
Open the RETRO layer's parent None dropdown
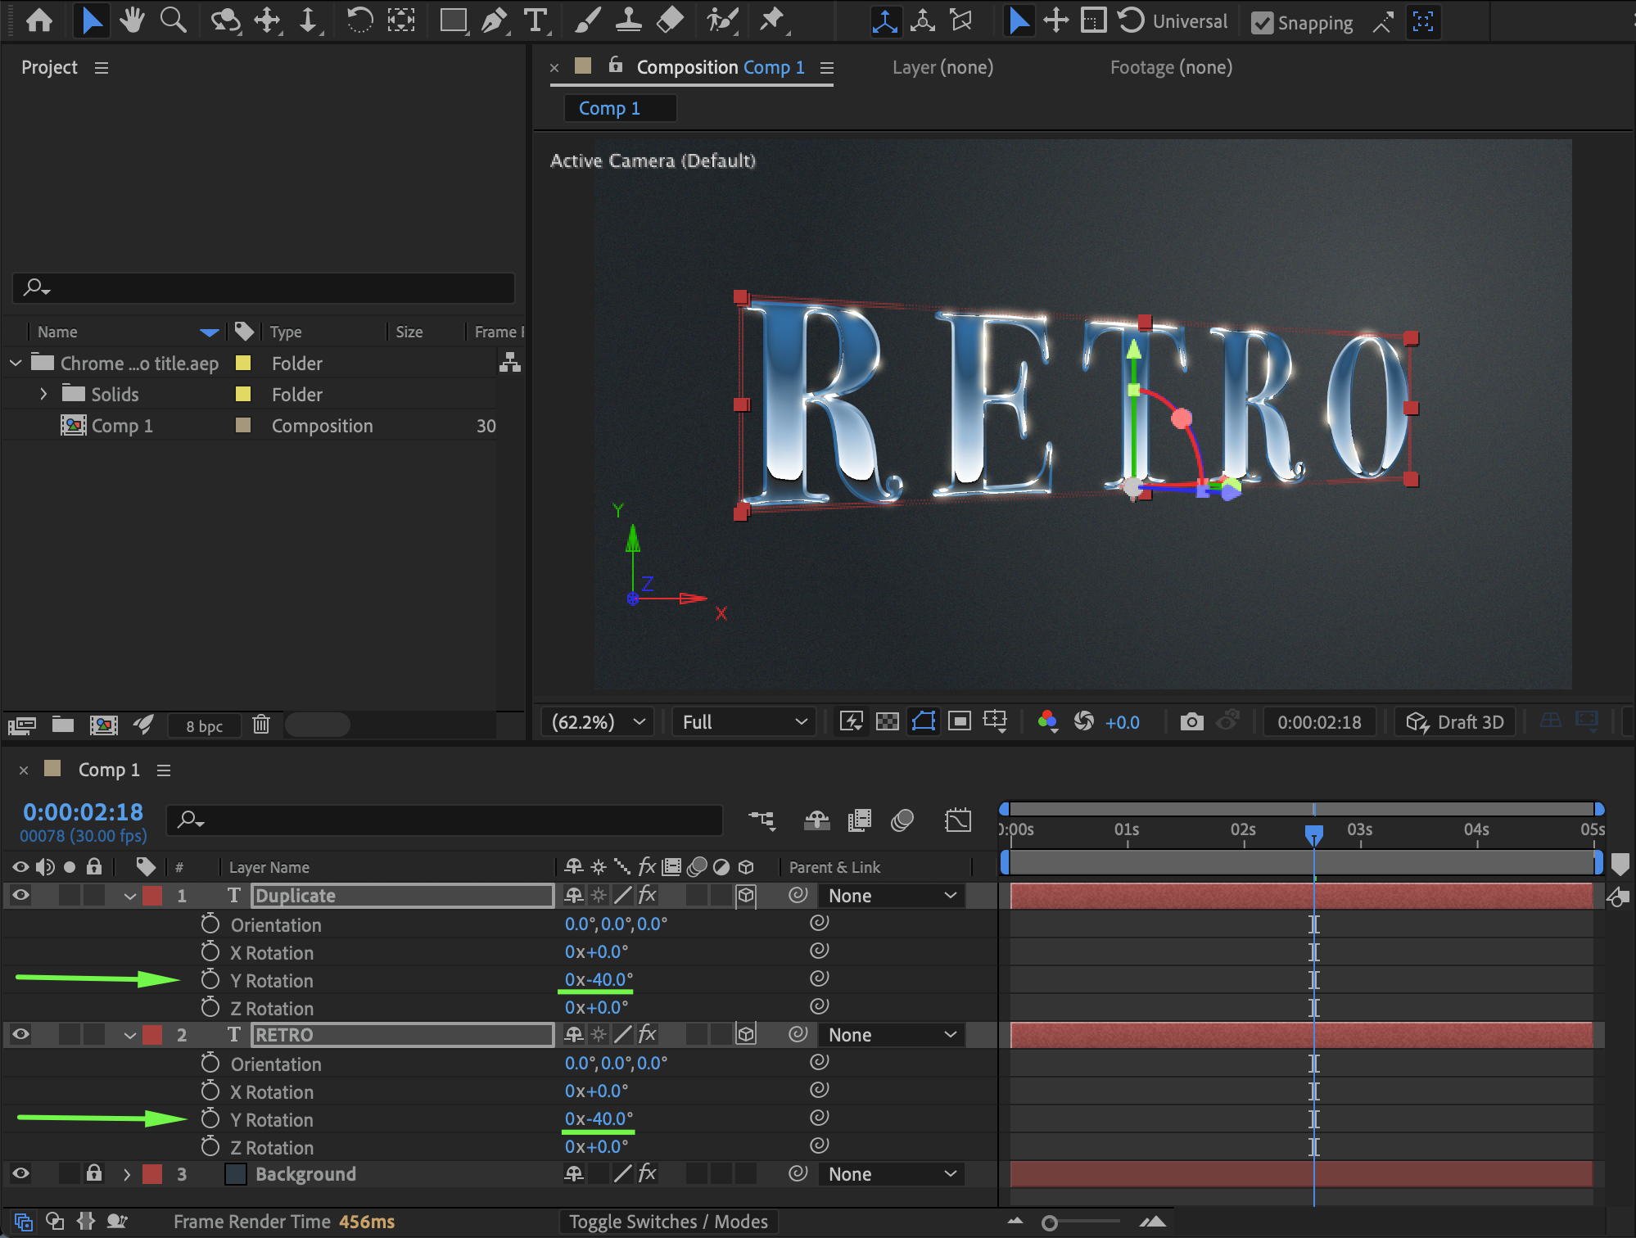(x=892, y=1035)
